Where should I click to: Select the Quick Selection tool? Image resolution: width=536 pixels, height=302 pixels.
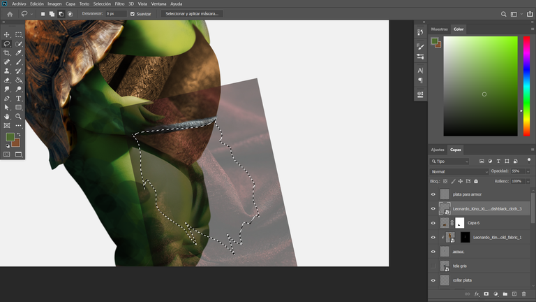[18, 44]
